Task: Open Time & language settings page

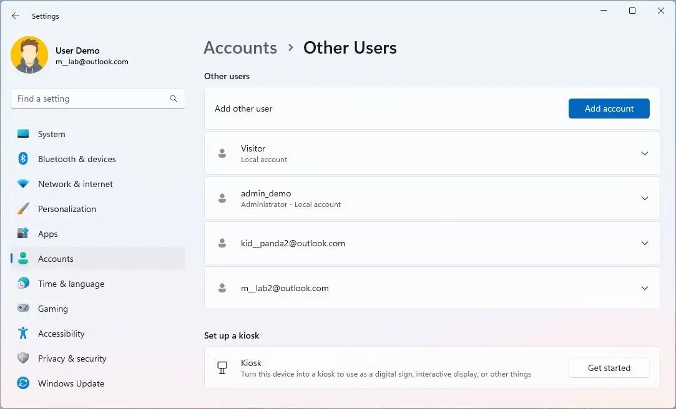Action: [x=71, y=284]
